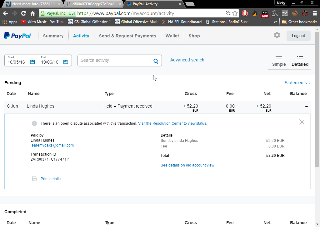
Task: Go to the Summary tab
Action: tap(53, 36)
